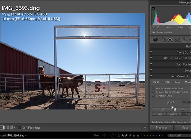The image size is (191, 139).
Task: Switch to the Profile tab
Action: (x=167, y=82)
